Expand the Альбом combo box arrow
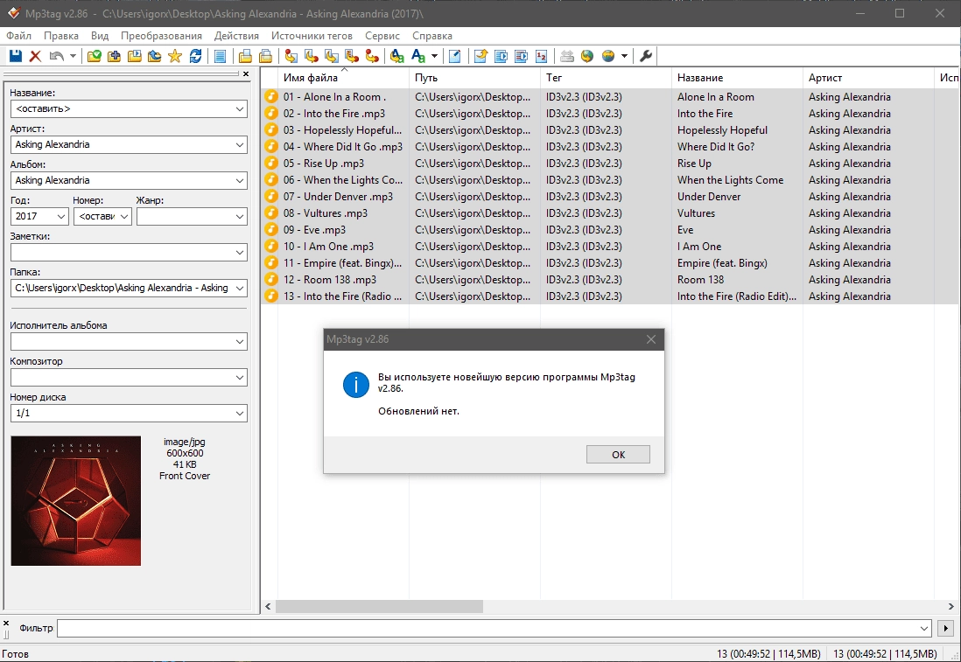 coord(240,181)
